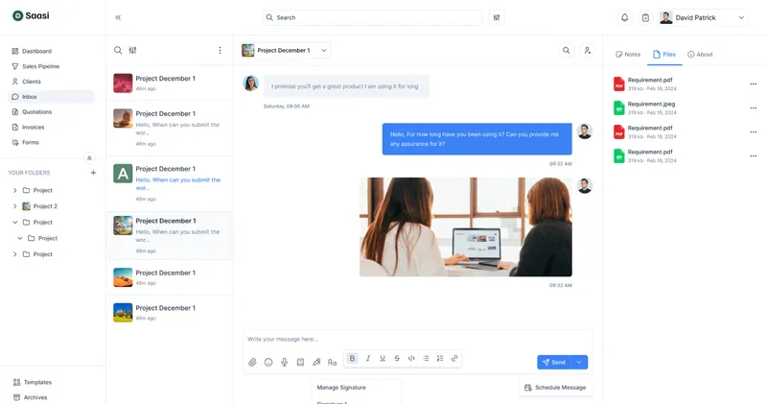
Task: Open the conversation with the red thumbnail
Action: [170, 83]
